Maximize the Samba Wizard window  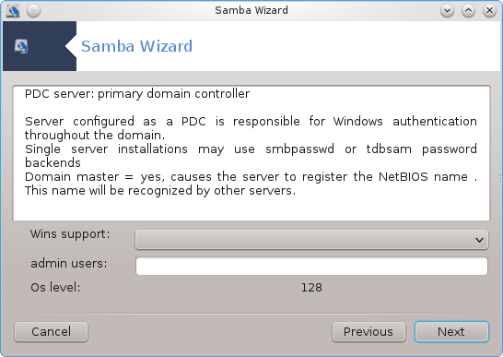point(468,10)
